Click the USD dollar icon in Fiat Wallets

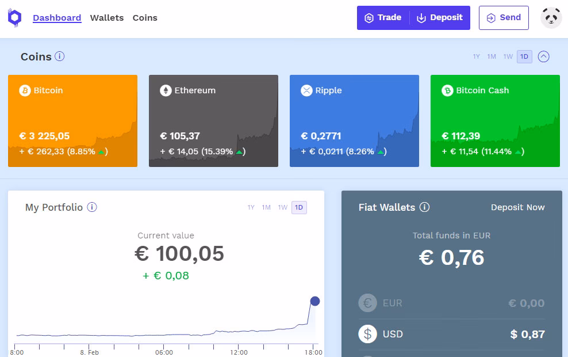367,334
